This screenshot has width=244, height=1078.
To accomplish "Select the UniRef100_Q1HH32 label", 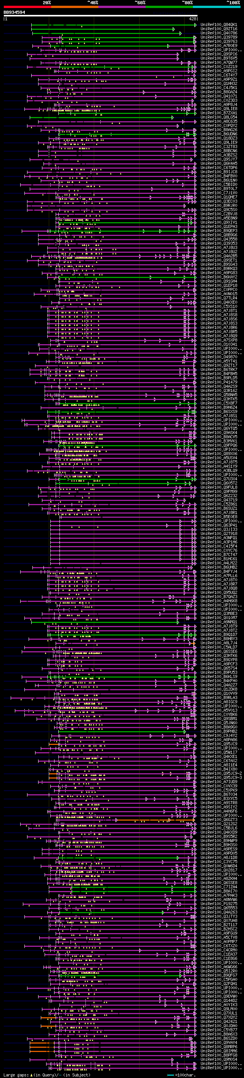I will (218, 83).
